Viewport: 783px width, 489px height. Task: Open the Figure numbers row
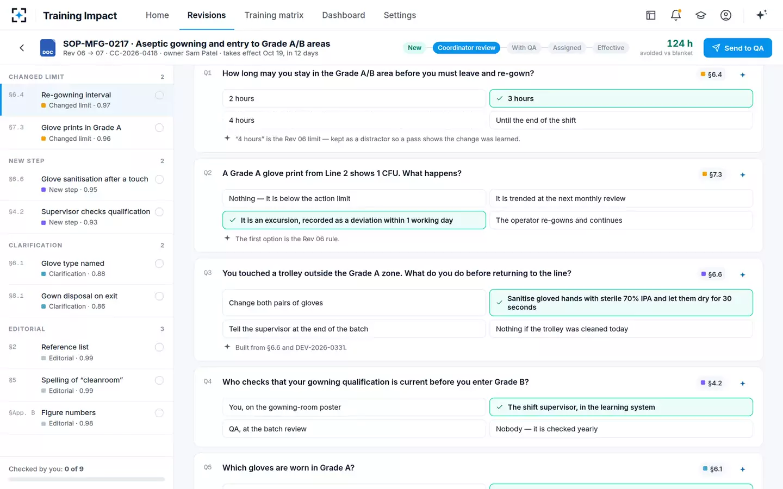(x=87, y=418)
